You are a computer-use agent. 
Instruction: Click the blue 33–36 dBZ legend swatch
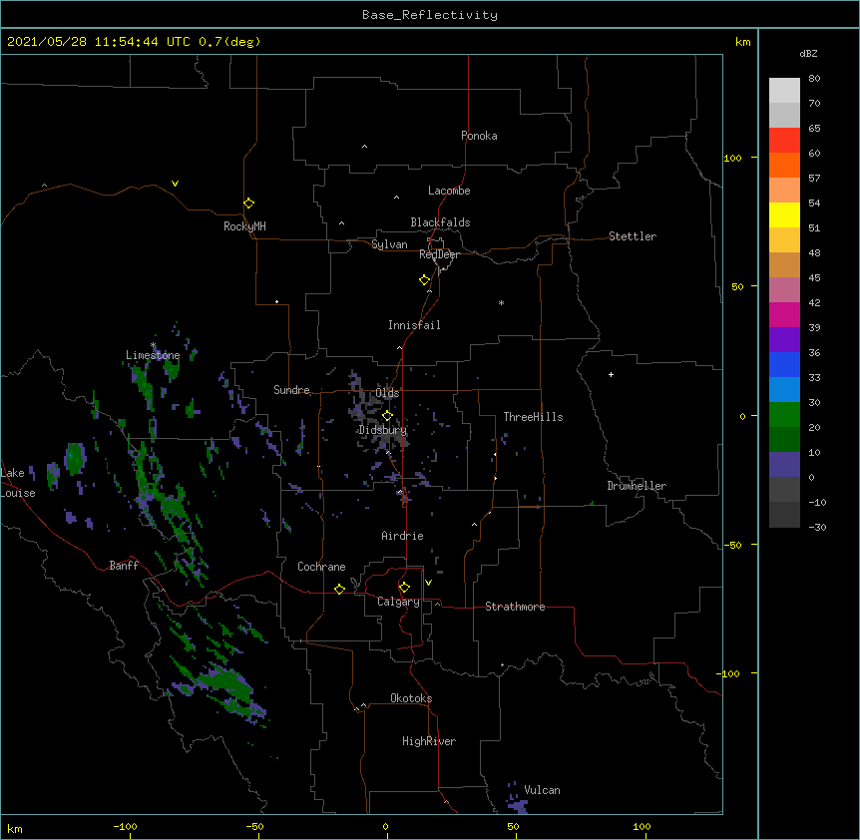[x=784, y=364]
